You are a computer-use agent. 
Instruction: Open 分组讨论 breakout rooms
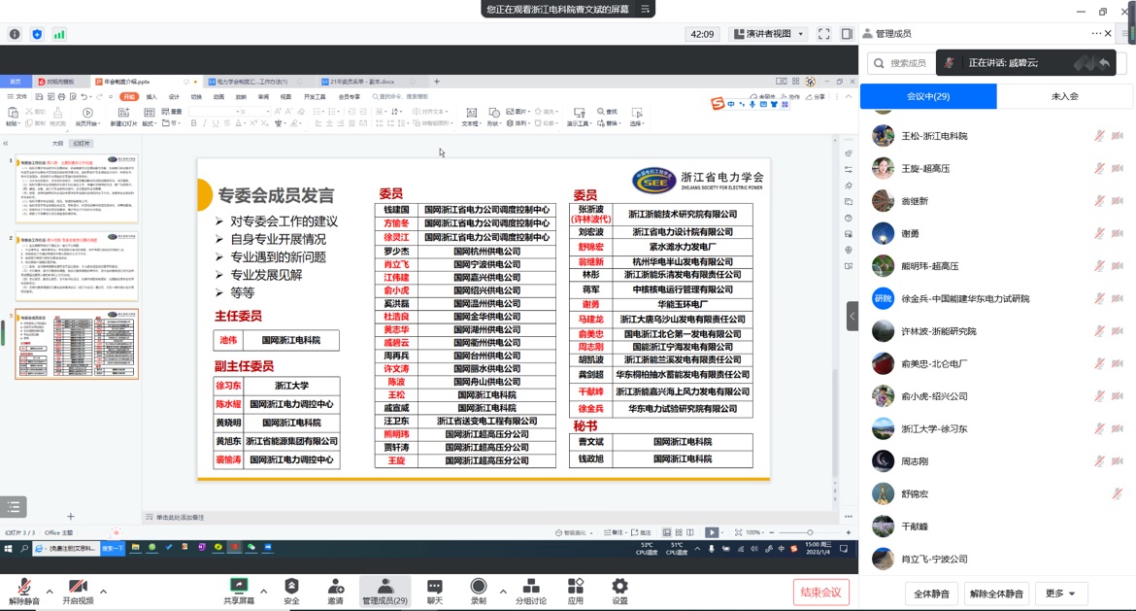[x=531, y=591]
